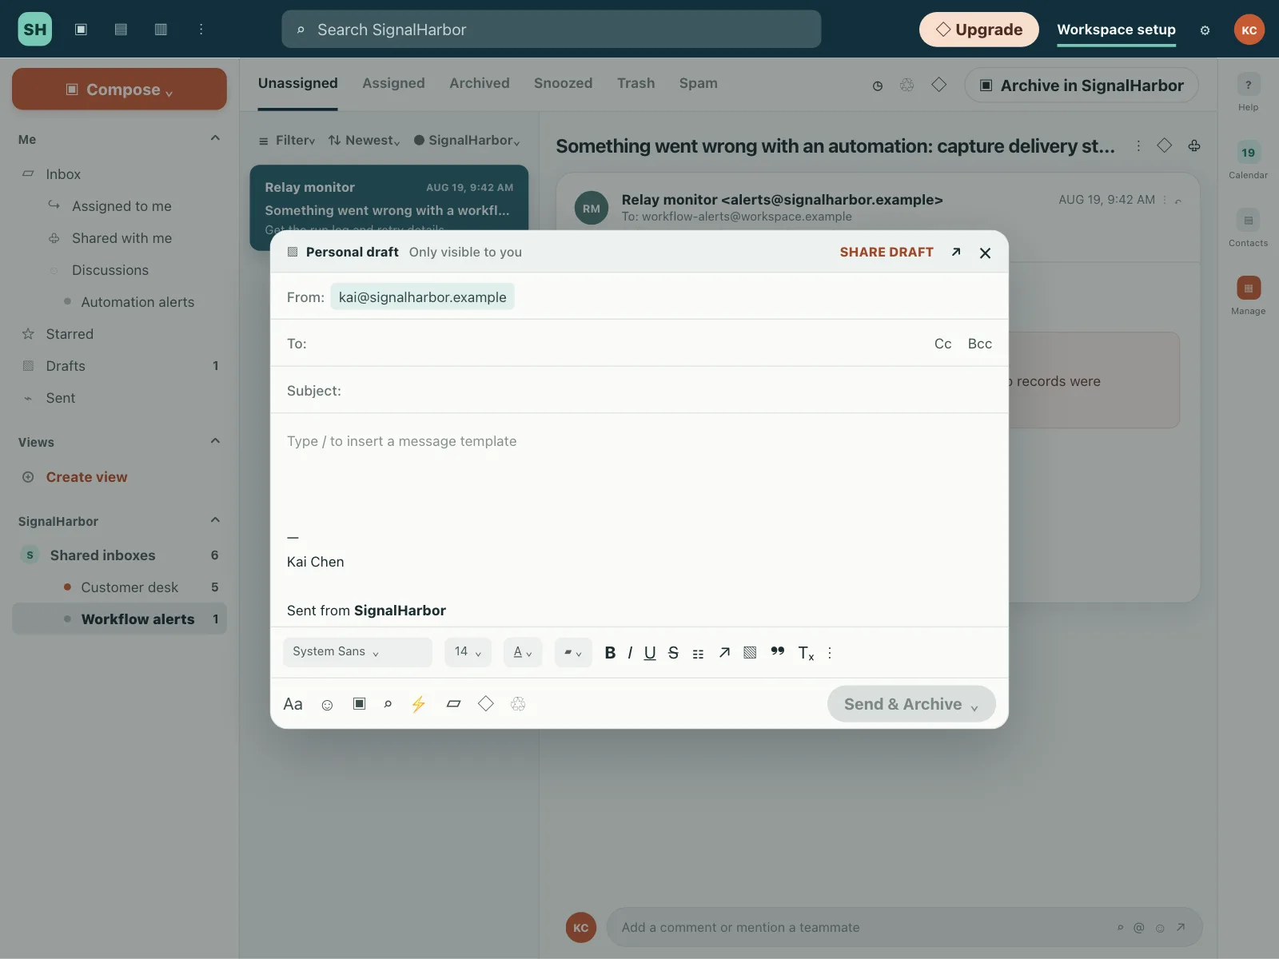1279x959 pixels.
Task: Toggle bold formatting
Action: pos(610,653)
